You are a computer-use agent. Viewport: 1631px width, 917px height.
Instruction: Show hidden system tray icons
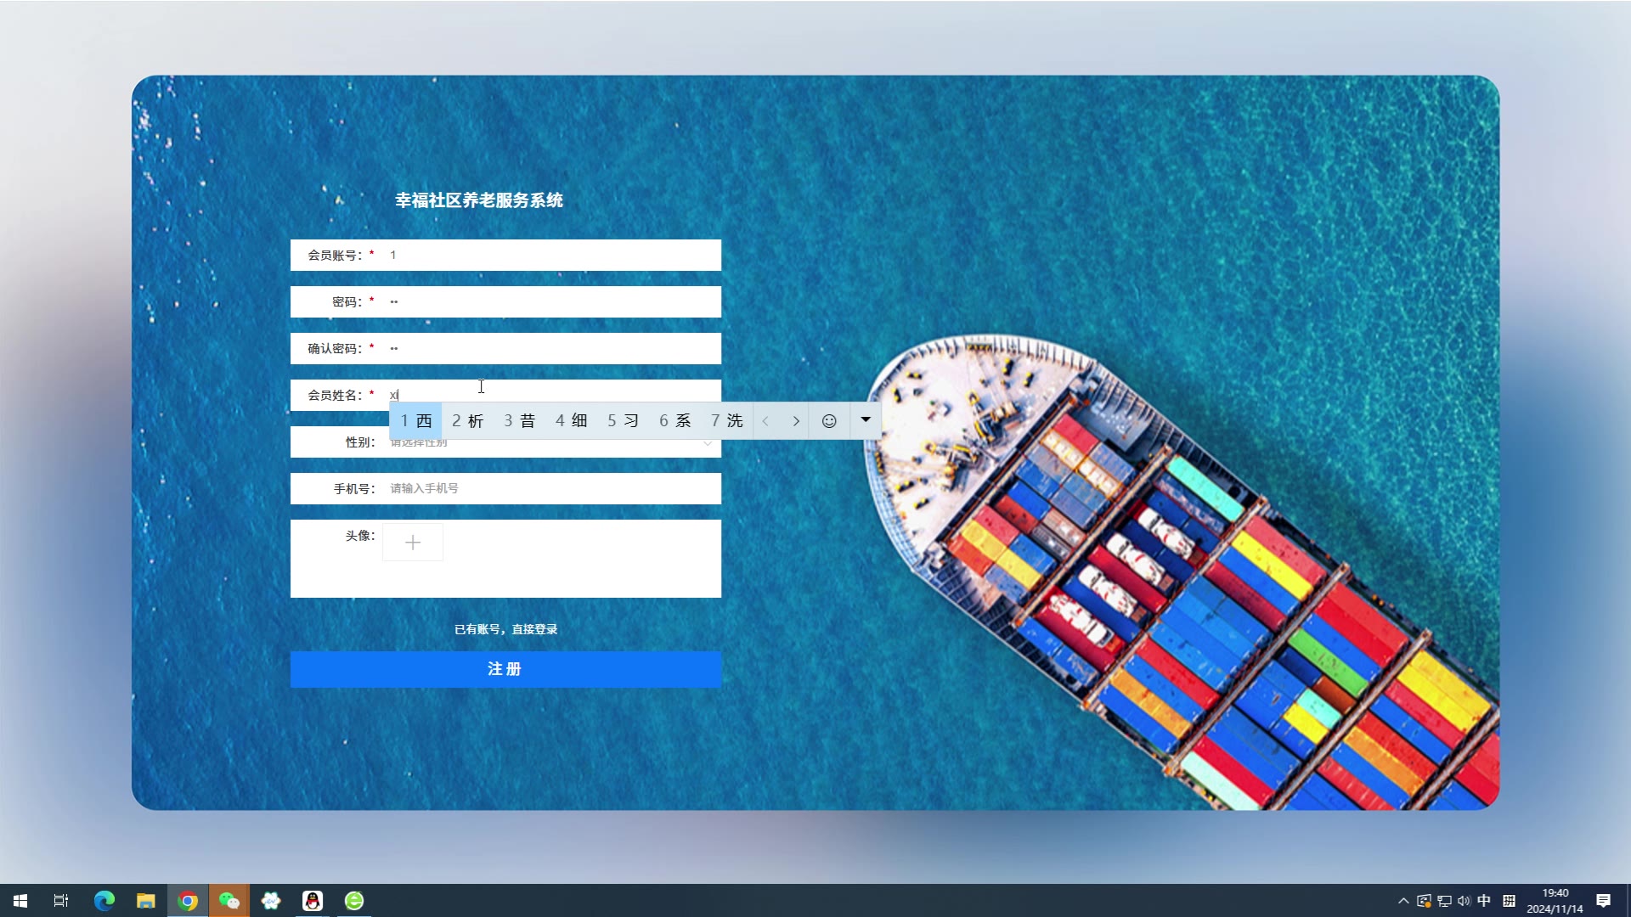1403,901
